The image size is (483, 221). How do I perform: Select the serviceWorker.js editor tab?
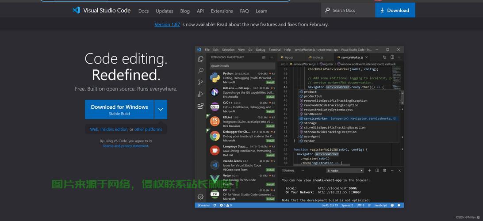pos(353,57)
